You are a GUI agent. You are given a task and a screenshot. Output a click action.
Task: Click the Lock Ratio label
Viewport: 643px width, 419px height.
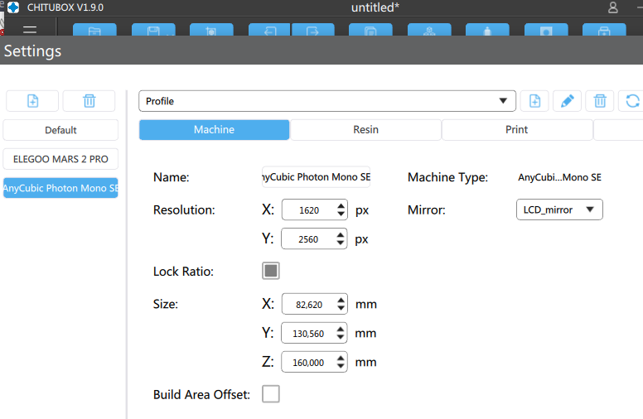tap(183, 272)
